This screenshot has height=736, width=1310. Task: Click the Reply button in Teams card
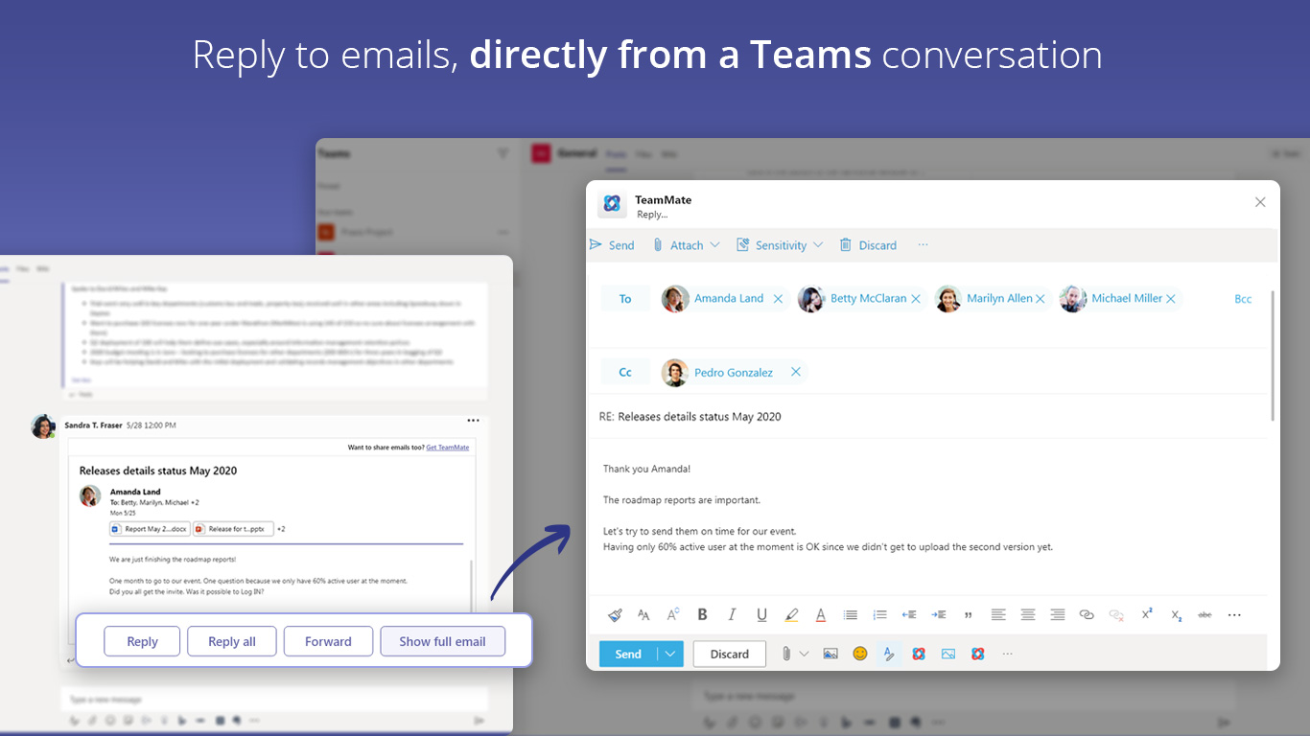point(142,641)
